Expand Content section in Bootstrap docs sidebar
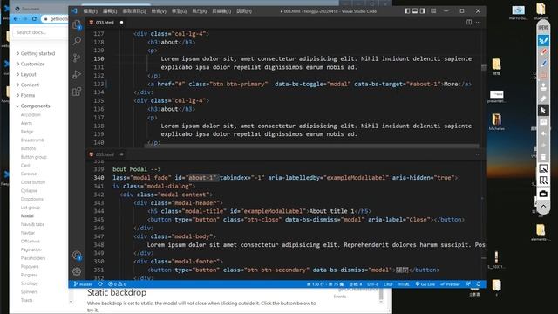 click(27, 85)
